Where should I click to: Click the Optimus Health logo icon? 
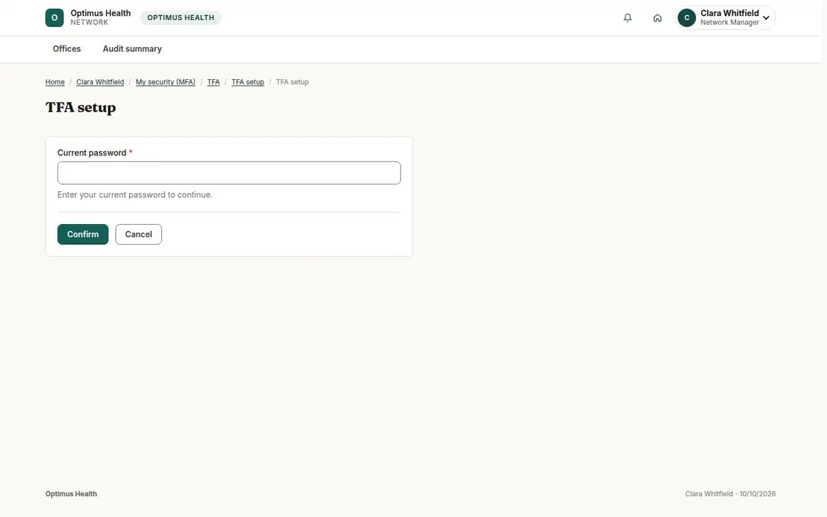[54, 18]
